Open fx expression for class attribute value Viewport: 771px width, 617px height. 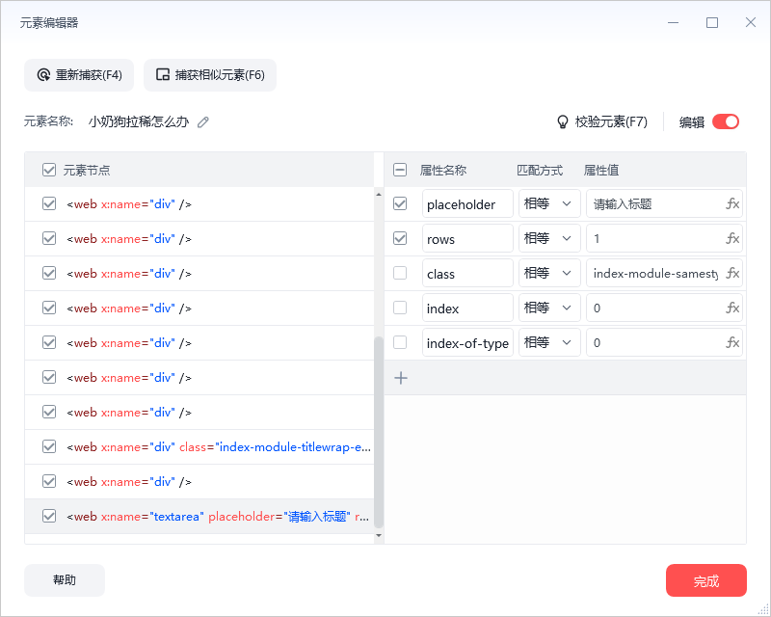coord(732,274)
